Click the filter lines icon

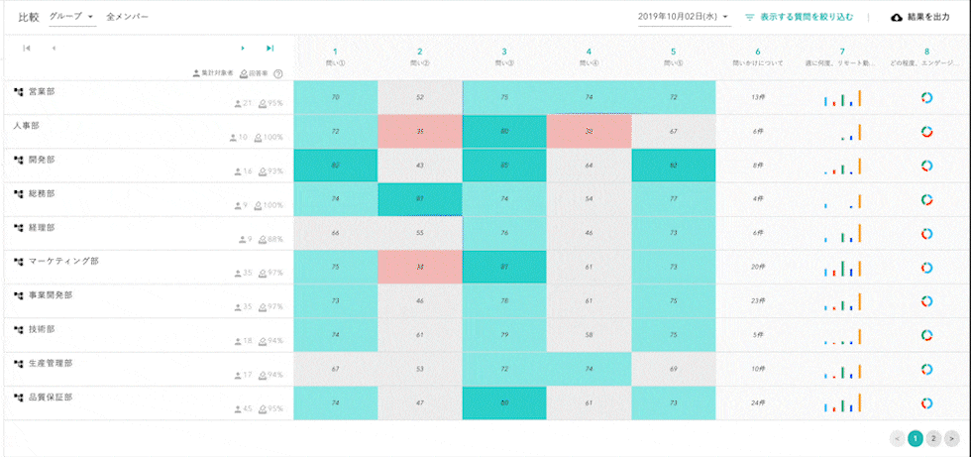click(x=750, y=17)
